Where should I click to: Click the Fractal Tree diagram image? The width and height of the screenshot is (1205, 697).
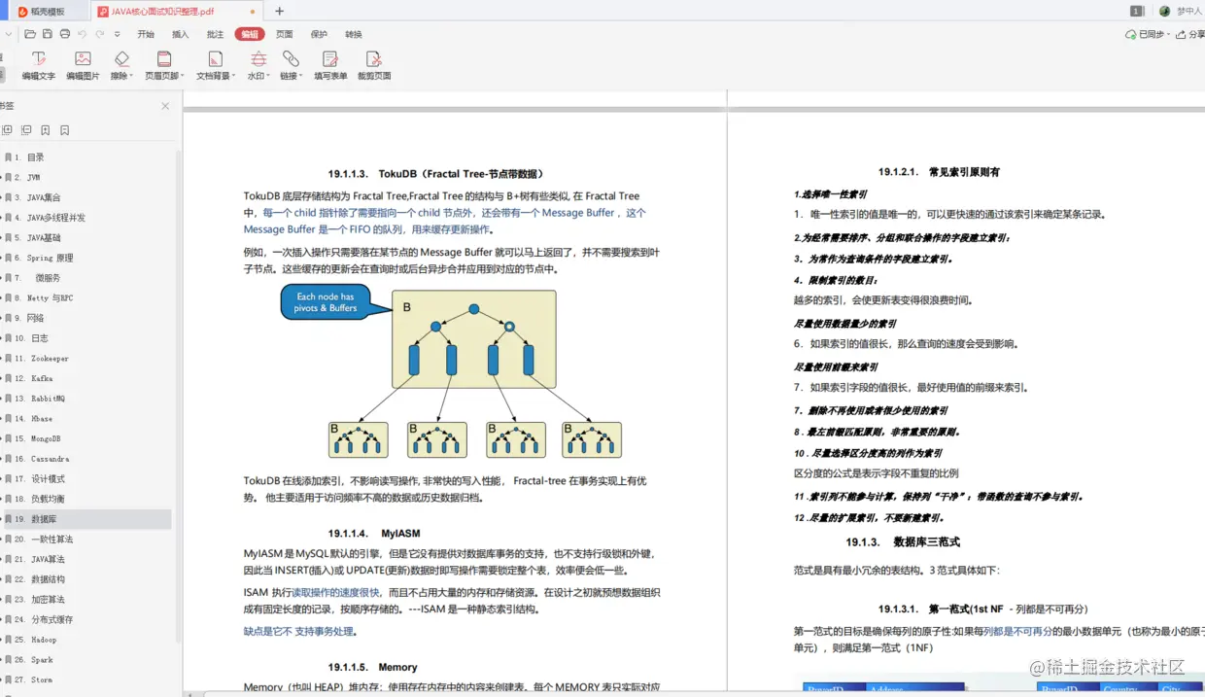(x=452, y=370)
